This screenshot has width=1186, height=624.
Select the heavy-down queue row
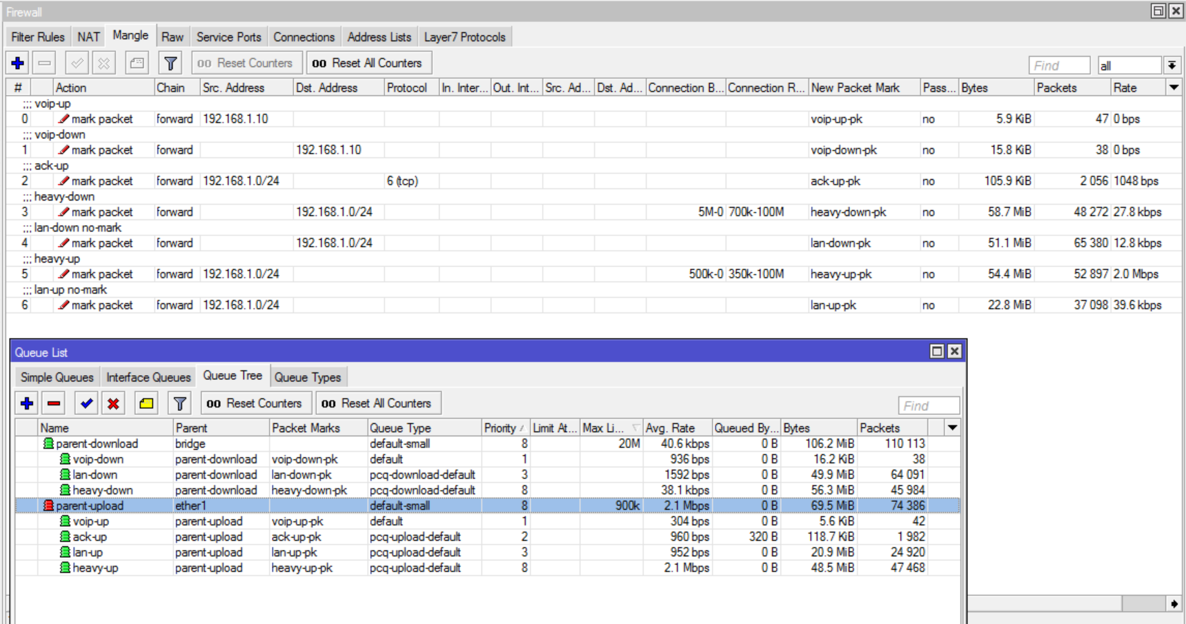coord(487,490)
